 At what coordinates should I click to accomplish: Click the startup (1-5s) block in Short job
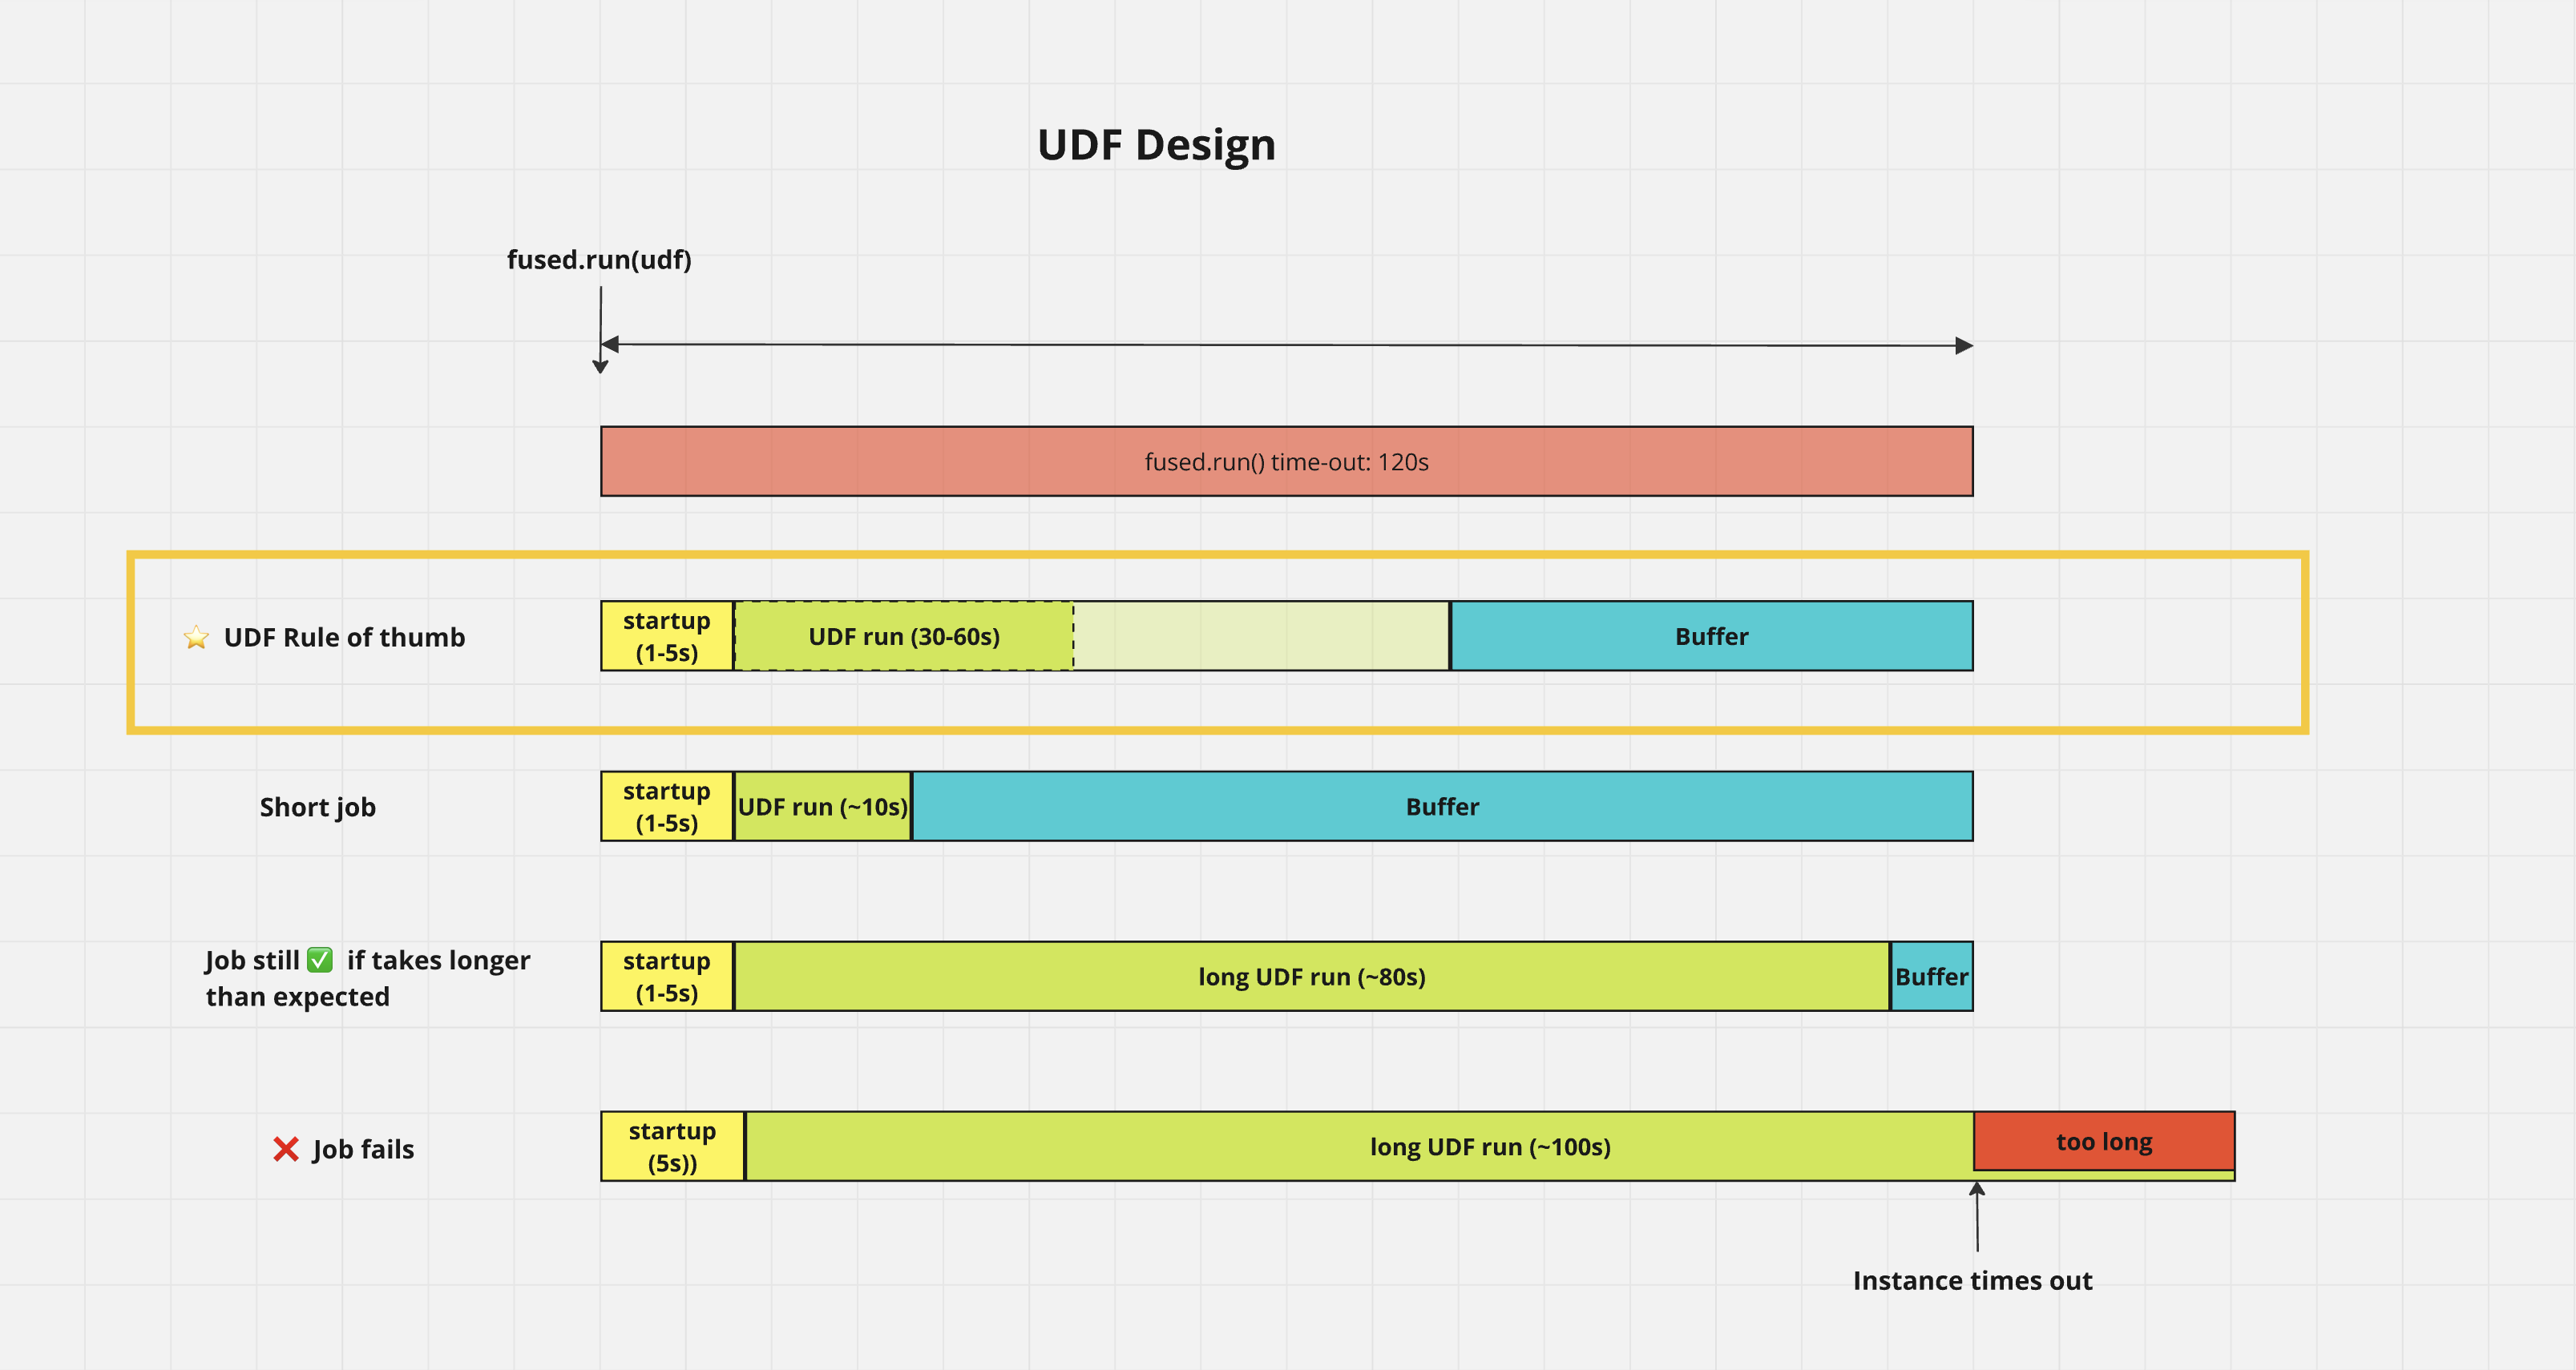click(666, 807)
